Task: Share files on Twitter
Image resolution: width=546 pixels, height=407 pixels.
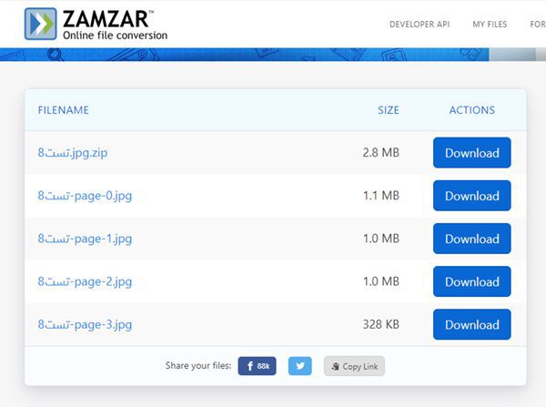Action: coord(299,366)
